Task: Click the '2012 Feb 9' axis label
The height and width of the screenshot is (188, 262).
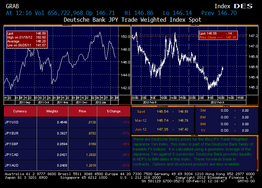Action: 217,102
